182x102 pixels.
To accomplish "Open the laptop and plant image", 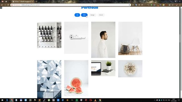I will click(103, 68).
